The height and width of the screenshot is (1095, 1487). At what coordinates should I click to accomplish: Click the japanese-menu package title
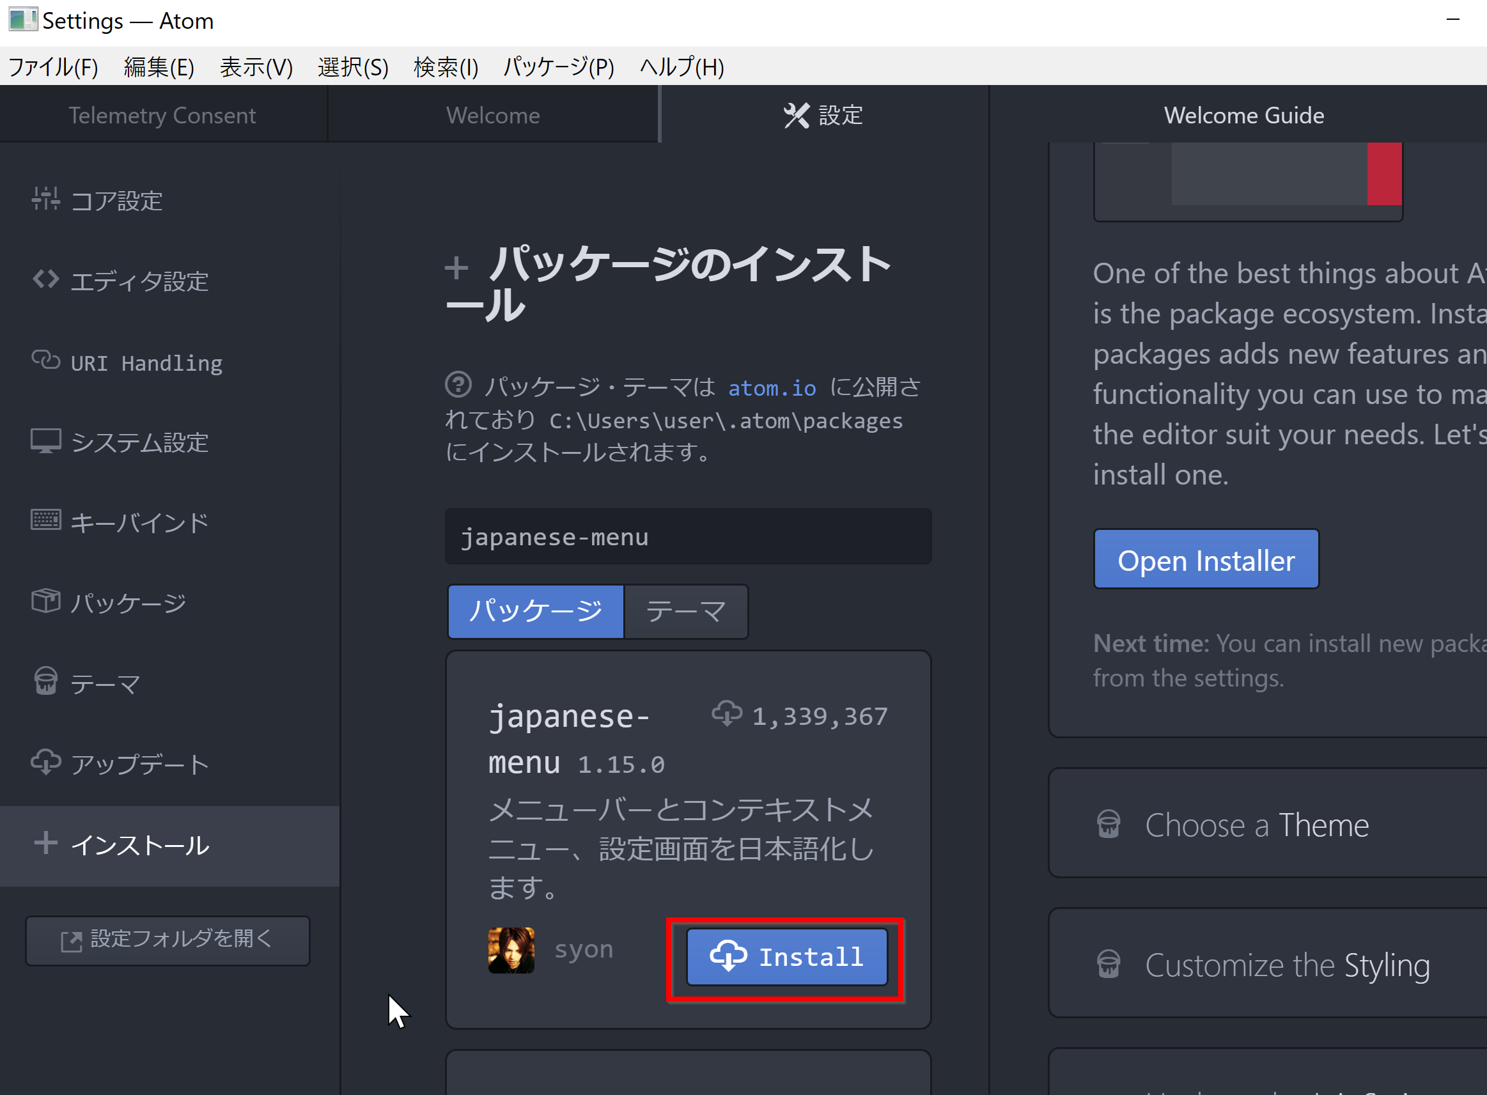[569, 740]
